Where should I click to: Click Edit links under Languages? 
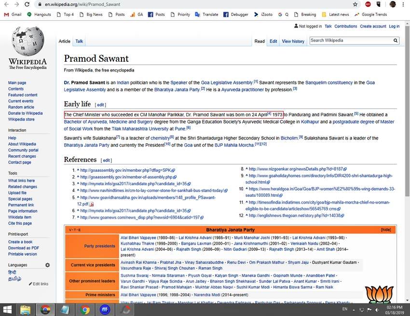(x=39, y=284)
